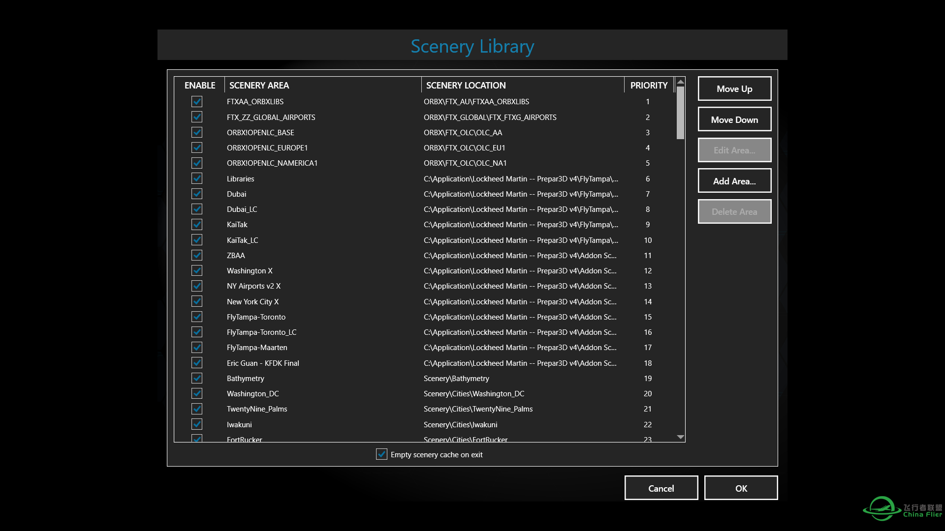Uncheck FlyTampa-Maarten scenery checkbox

pos(197,348)
